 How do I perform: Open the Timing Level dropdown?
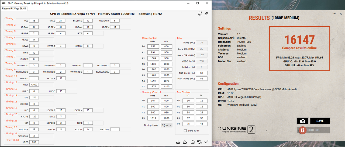coord(166,125)
